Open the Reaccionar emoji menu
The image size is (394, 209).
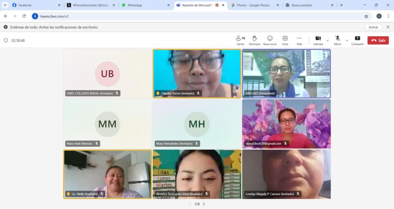[x=270, y=40]
